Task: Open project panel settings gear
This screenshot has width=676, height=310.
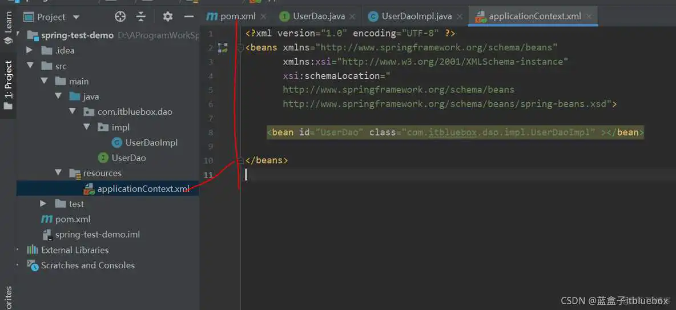Action: [x=168, y=17]
